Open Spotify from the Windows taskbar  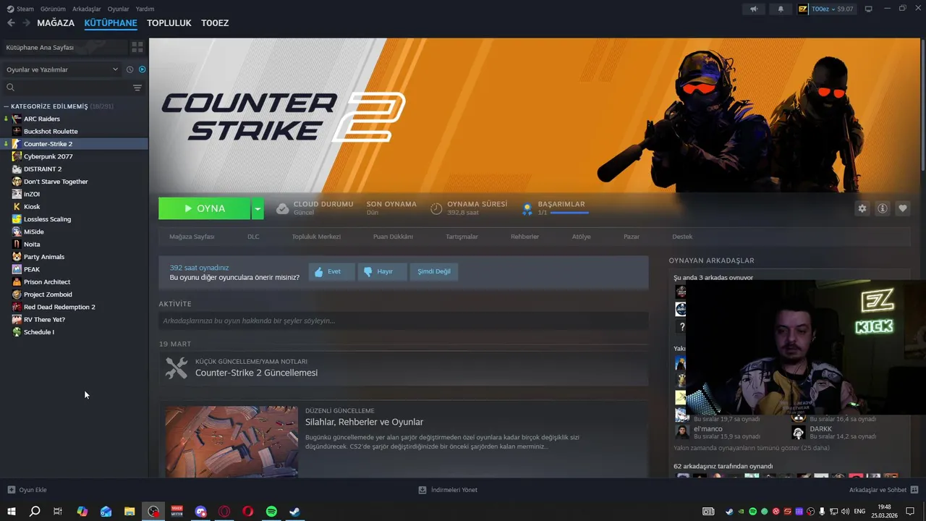pyautogui.click(x=271, y=512)
